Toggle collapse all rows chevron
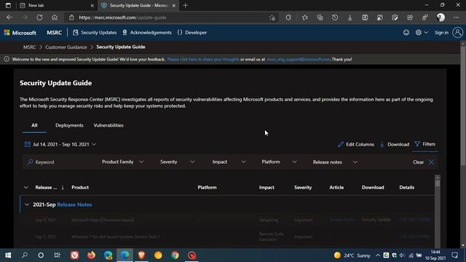Viewport: 466px width, 262px height. [x=26, y=188]
